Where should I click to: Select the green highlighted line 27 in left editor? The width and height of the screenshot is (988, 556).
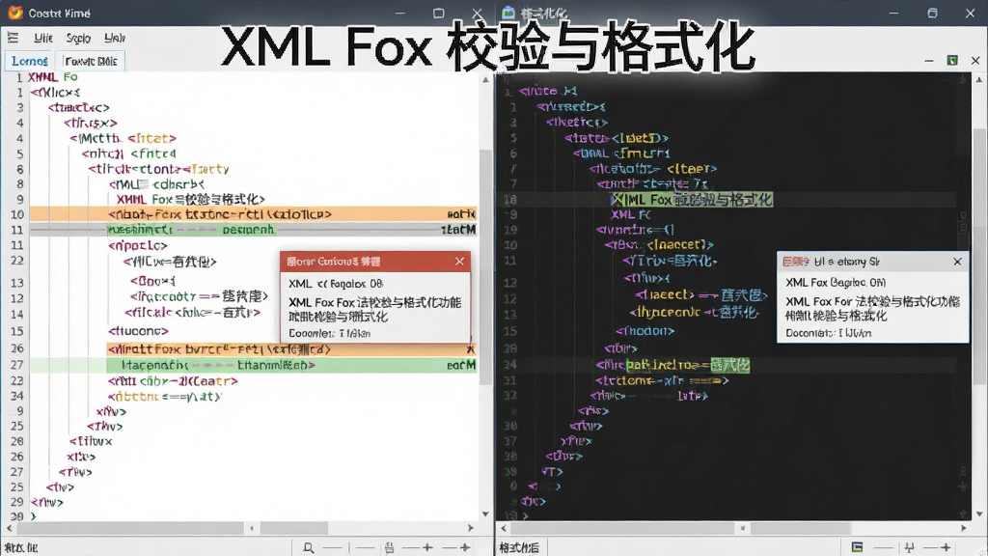click(x=253, y=365)
